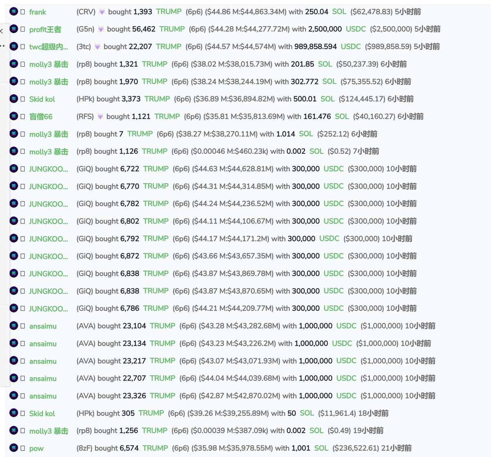Click the diamond icon in profit王者 row
The image size is (491, 457).
pyautogui.click(x=101, y=29)
